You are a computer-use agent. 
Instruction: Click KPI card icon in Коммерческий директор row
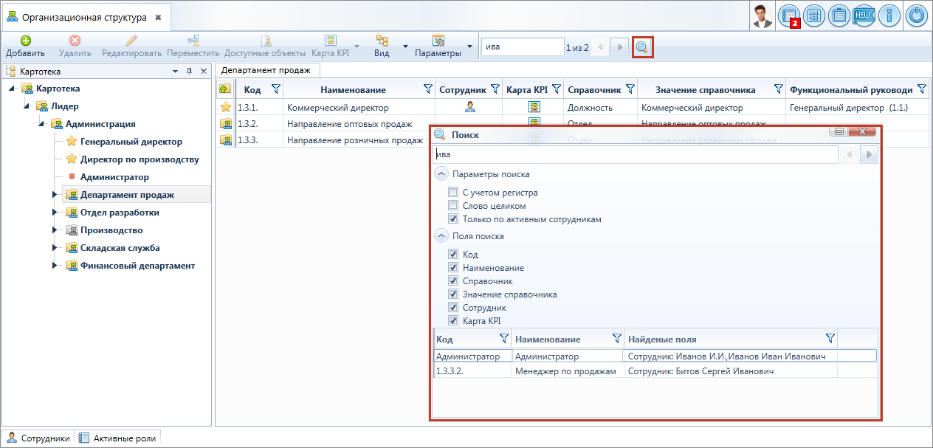click(x=534, y=107)
